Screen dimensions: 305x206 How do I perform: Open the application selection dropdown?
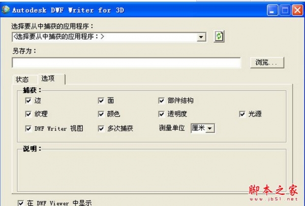click(x=201, y=37)
